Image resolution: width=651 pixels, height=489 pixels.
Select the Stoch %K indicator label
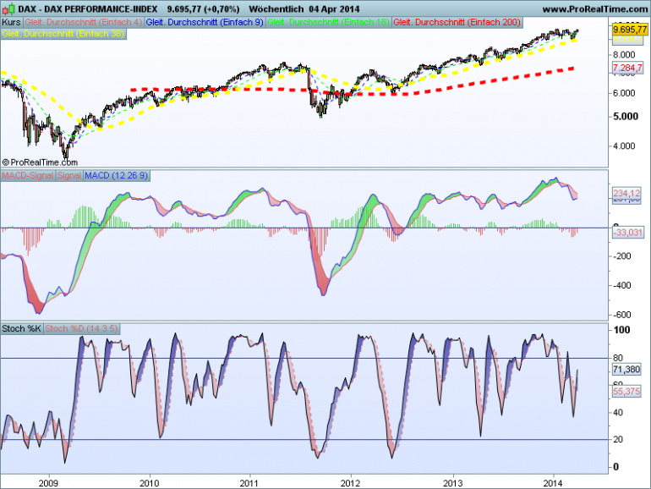pos(22,328)
